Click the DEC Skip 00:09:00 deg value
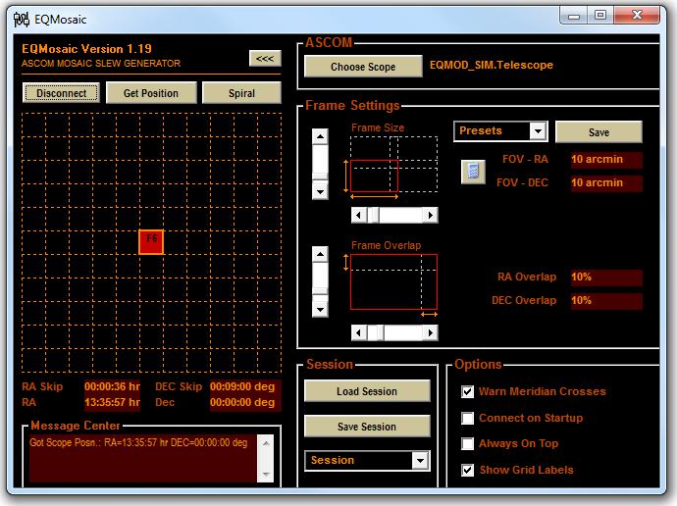677x506 pixels. [x=245, y=386]
